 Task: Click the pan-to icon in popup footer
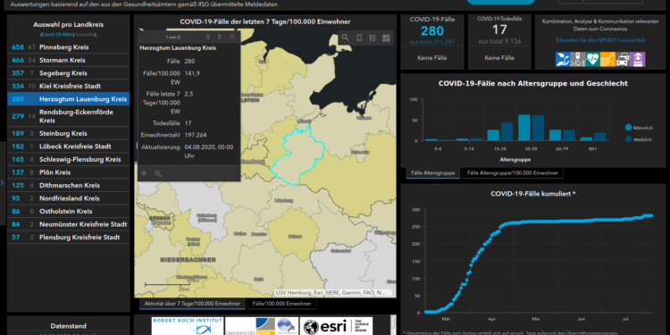[144, 173]
